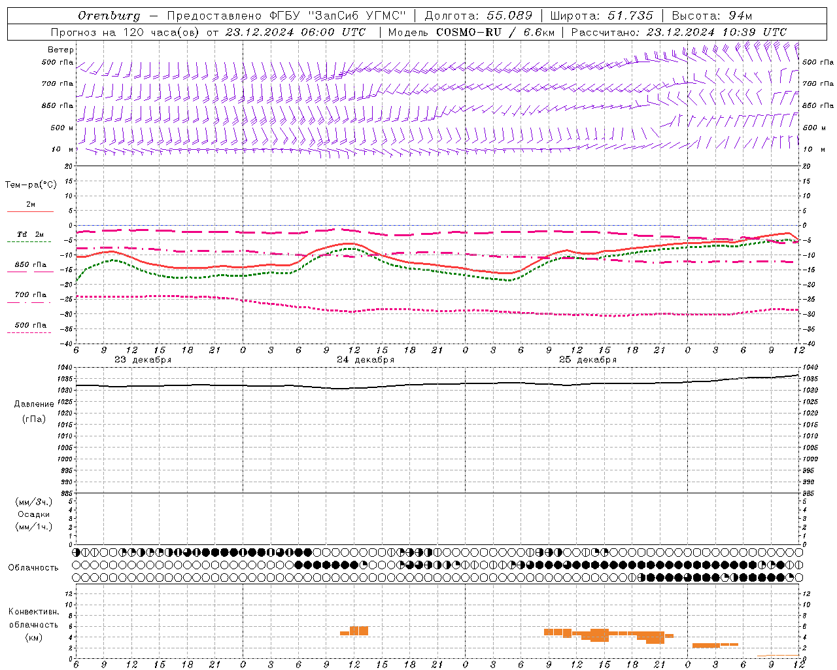This screenshot has height=670, width=837.
Task: Click 700 гПа in the temperature legend
Action: pyautogui.click(x=31, y=295)
